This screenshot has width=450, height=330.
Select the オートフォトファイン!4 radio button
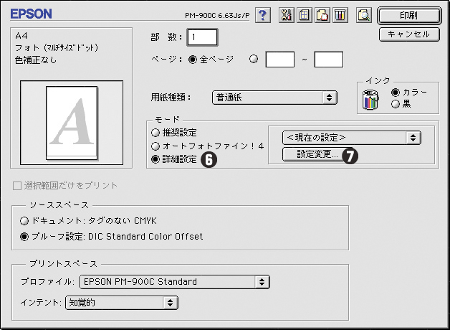point(155,146)
